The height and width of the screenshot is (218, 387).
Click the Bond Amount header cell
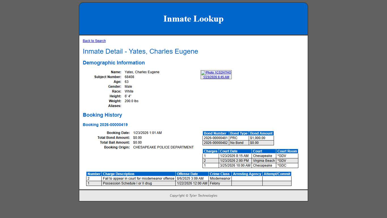pos(261,133)
